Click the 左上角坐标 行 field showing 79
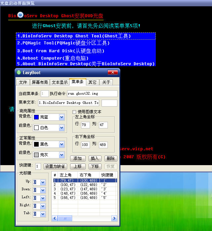 (x=85, y=125)
